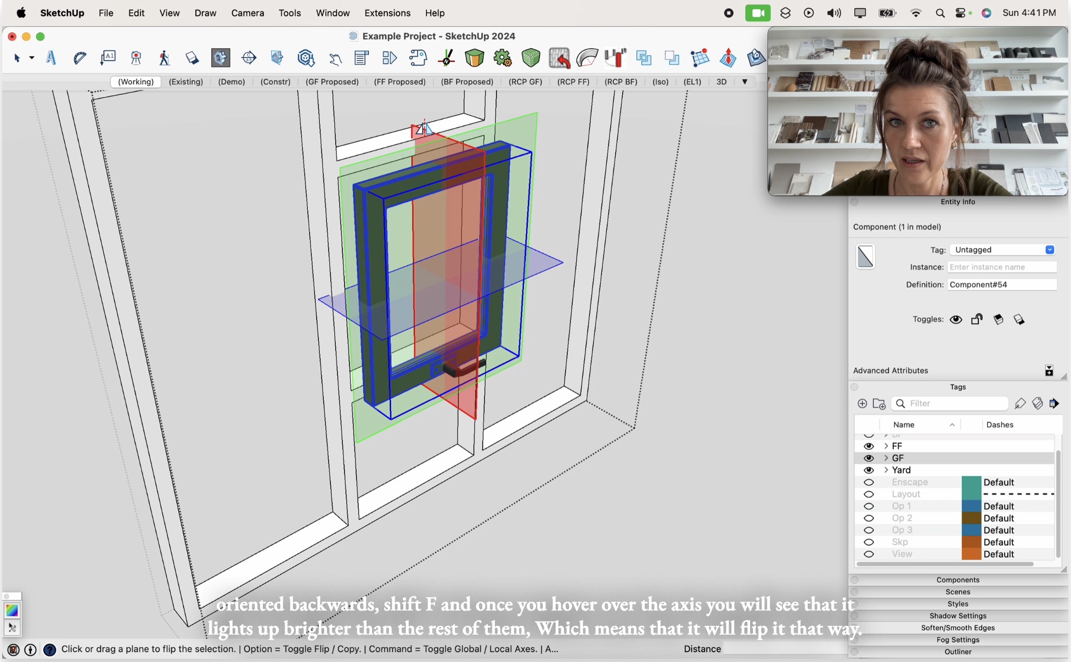Screen dimensions: 1071x662
Task: Click the blue color swatch for Op 1
Action: [971, 506]
